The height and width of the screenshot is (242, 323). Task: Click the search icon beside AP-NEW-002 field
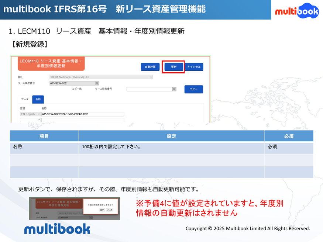click(x=97, y=83)
